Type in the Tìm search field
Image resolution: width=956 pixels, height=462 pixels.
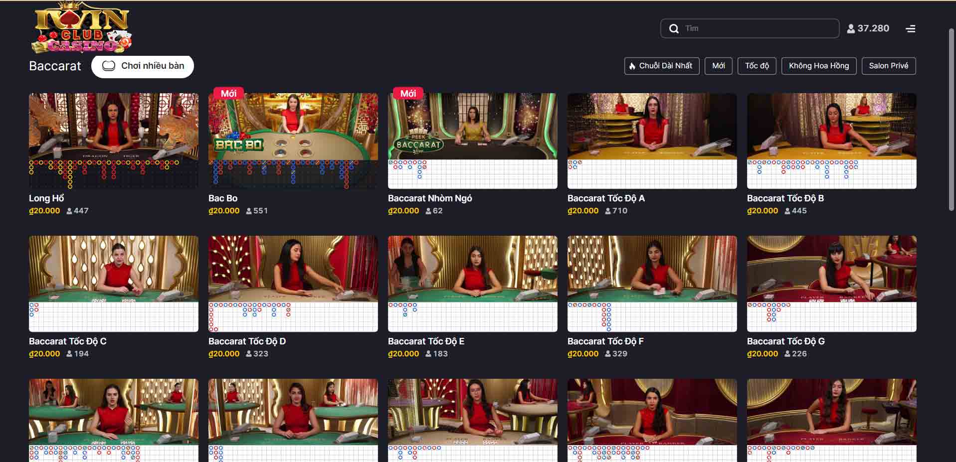point(758,29)
